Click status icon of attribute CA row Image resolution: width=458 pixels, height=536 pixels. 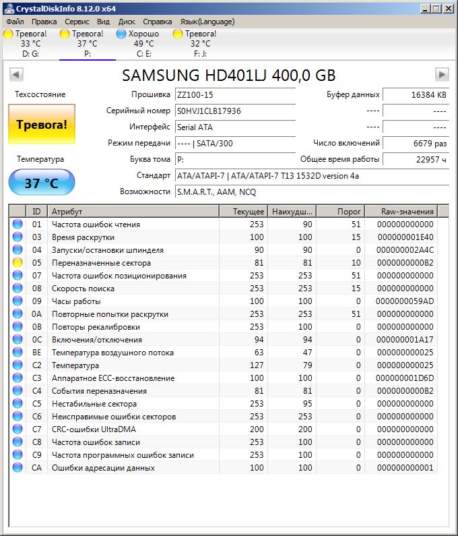[x=18, y=468]
